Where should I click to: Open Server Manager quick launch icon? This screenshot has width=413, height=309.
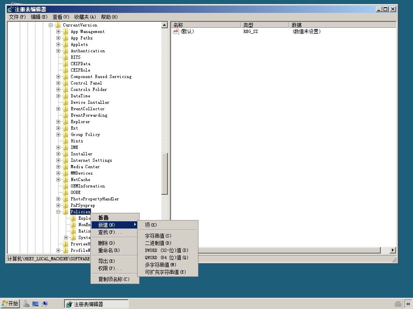click(x=26, y=304)
